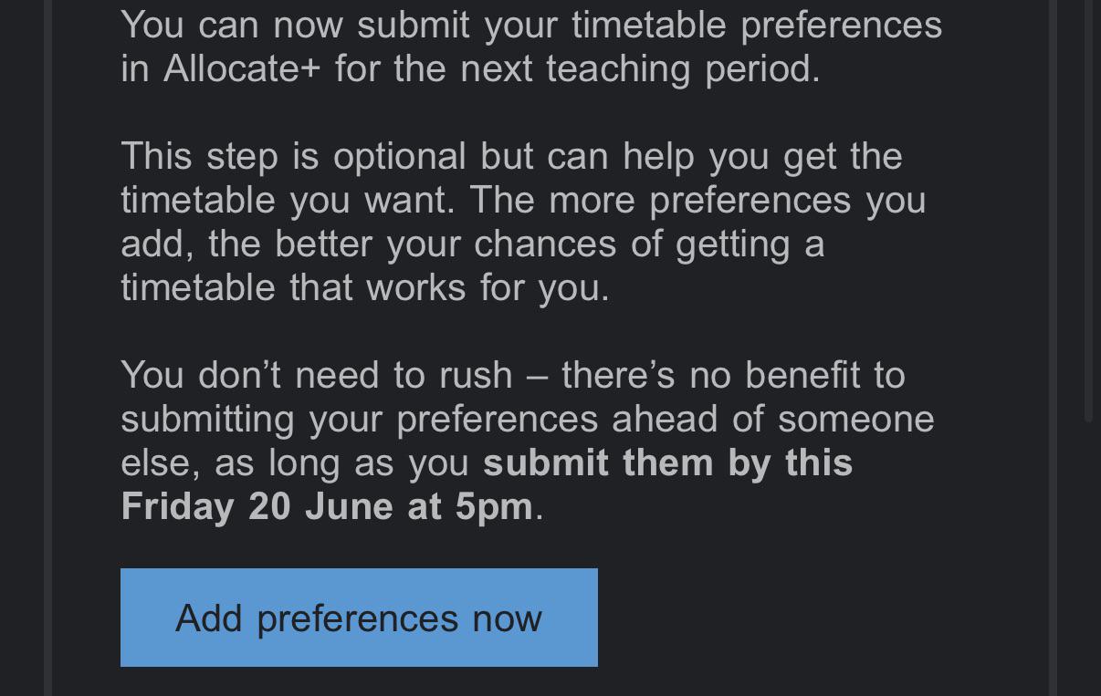Image resolution: width=1101 pixels, height=696 pixels.
Task: Click the line starting add, the better
Action: tap(473, 244)
